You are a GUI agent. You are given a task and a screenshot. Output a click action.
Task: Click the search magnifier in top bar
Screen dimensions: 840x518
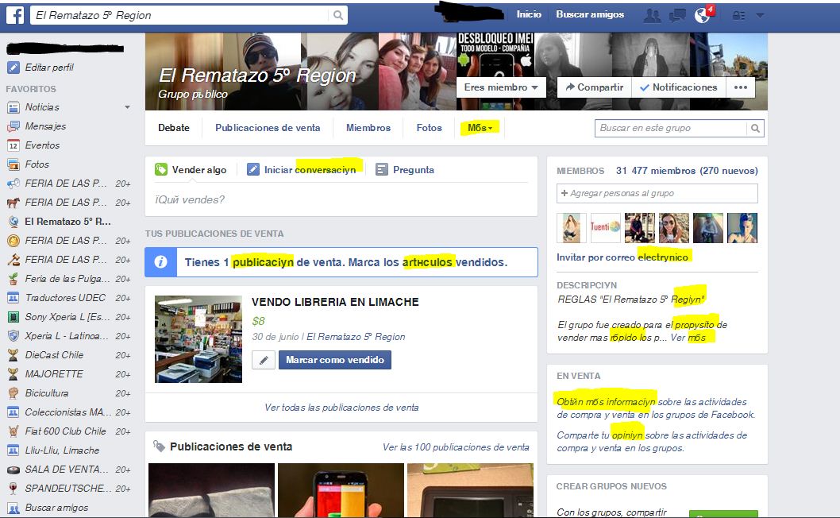[x=338, y=15]
